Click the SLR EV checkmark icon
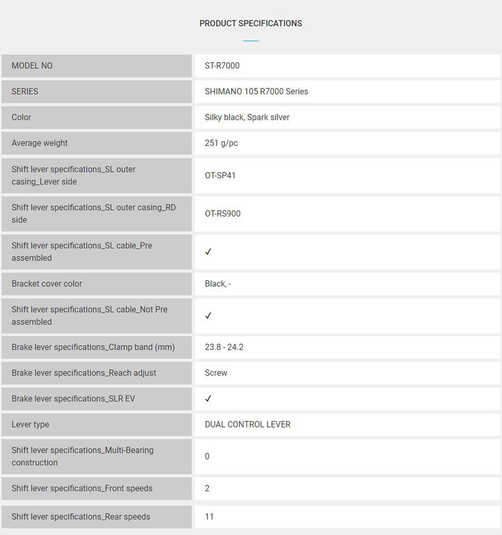502x535 pixels. coord(208,399)
